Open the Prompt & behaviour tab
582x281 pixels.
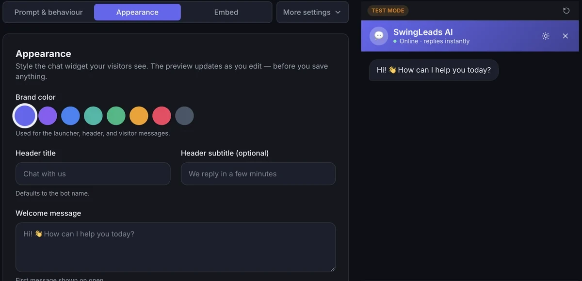48,12
